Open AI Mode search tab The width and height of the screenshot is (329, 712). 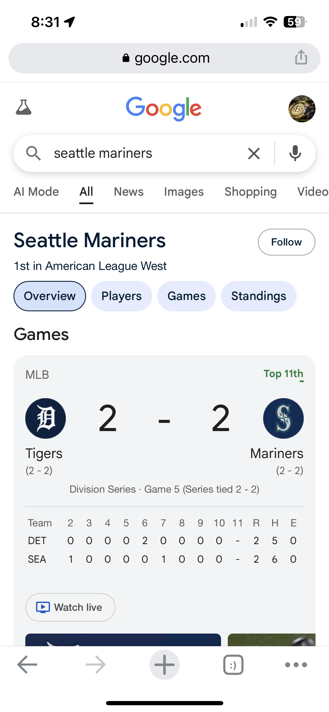pos(36,192)
